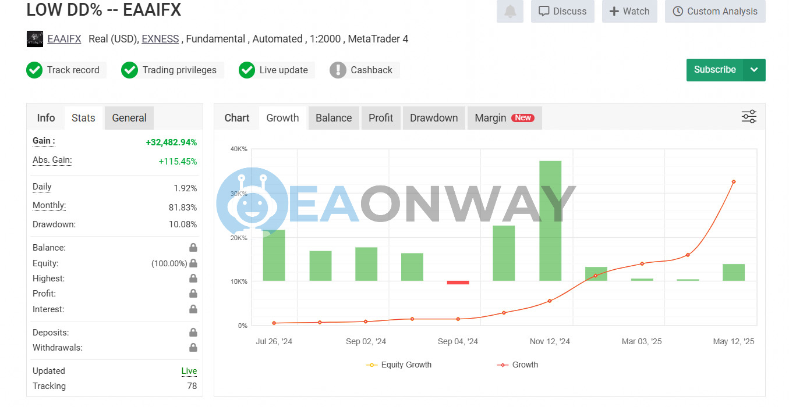Click the lock icon in the Equity row
Image resolution: width=789 pixels, height=407 pixels.
point(193,263)
